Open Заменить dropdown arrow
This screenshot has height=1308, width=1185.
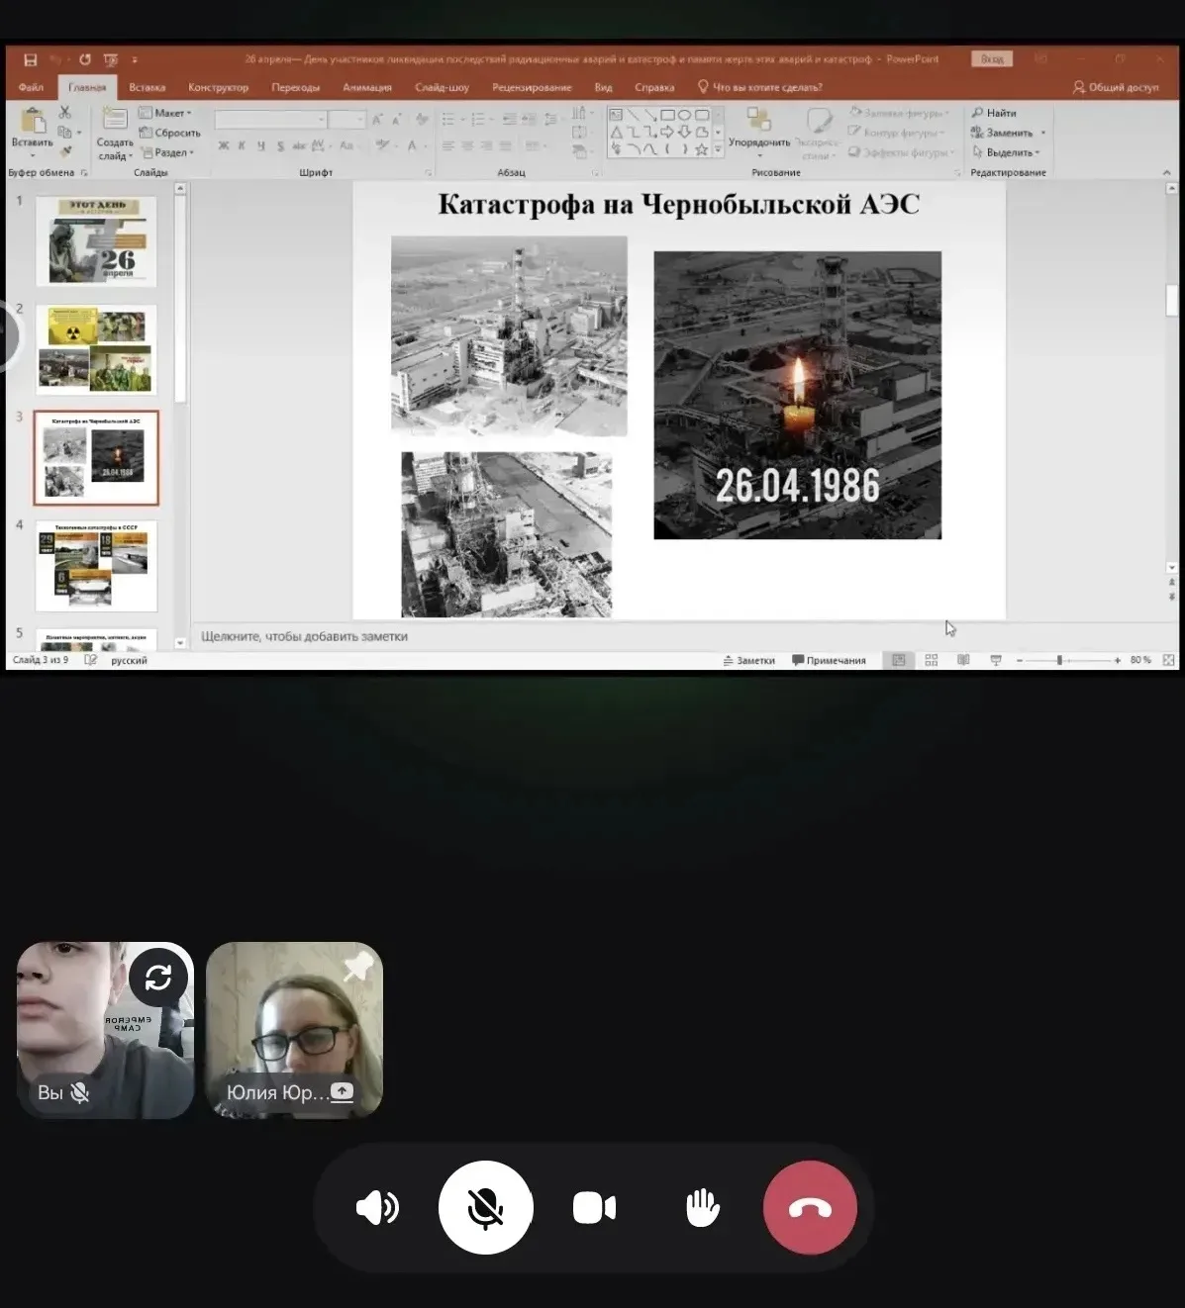point(1043,133)
